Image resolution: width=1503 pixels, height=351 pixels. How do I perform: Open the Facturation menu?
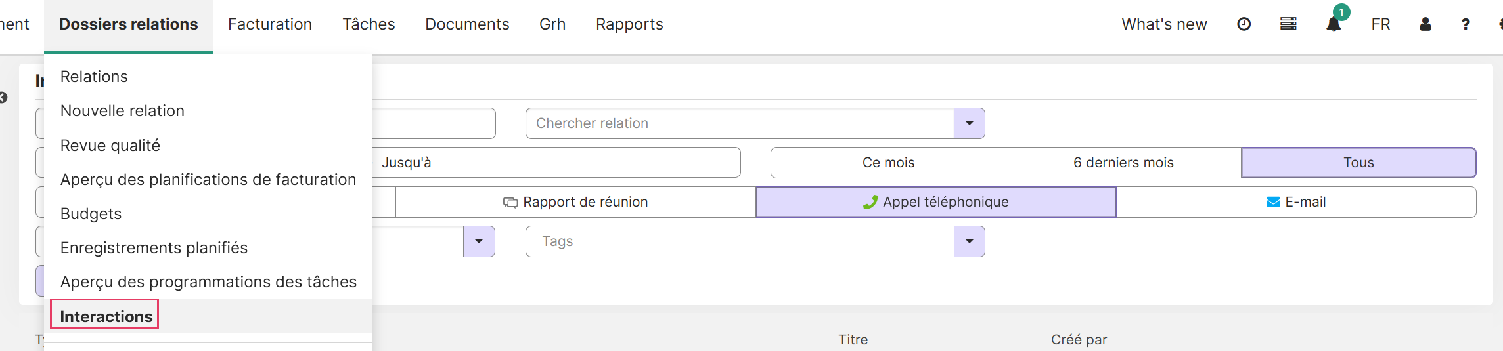click(x=270, y=24)
